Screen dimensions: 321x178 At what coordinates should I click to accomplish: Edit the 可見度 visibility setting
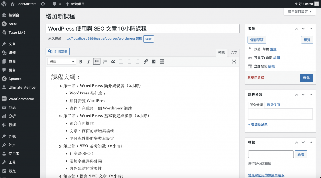[x=276, y=58]
